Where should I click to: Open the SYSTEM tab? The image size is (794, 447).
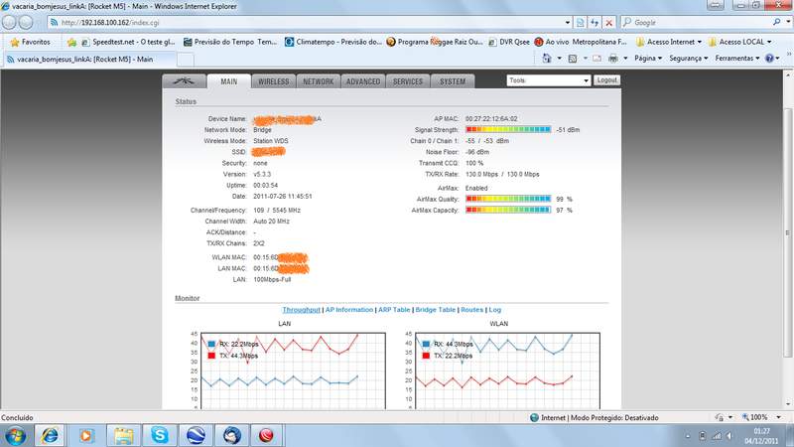tap(453, 81)
